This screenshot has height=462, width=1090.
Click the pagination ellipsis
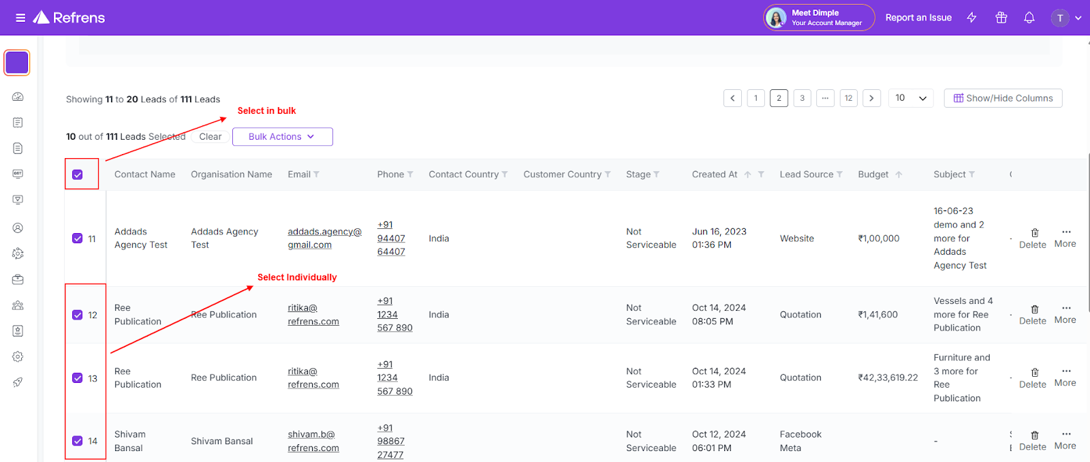825,98
